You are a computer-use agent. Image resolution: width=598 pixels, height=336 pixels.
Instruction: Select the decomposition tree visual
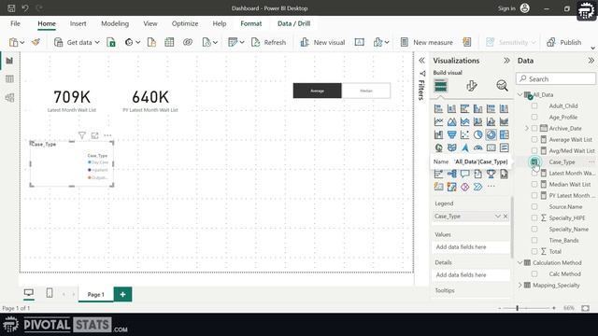[x=451, y=174]
